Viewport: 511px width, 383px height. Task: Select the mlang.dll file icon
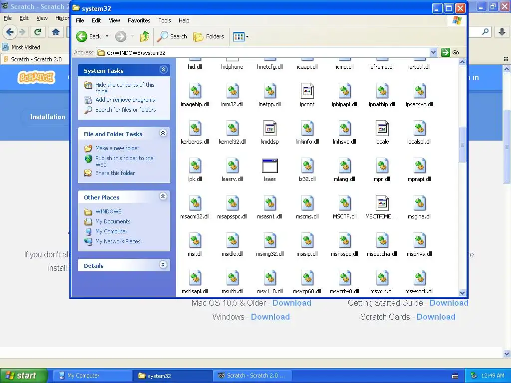pyautogui.click(x=344, y=166)
